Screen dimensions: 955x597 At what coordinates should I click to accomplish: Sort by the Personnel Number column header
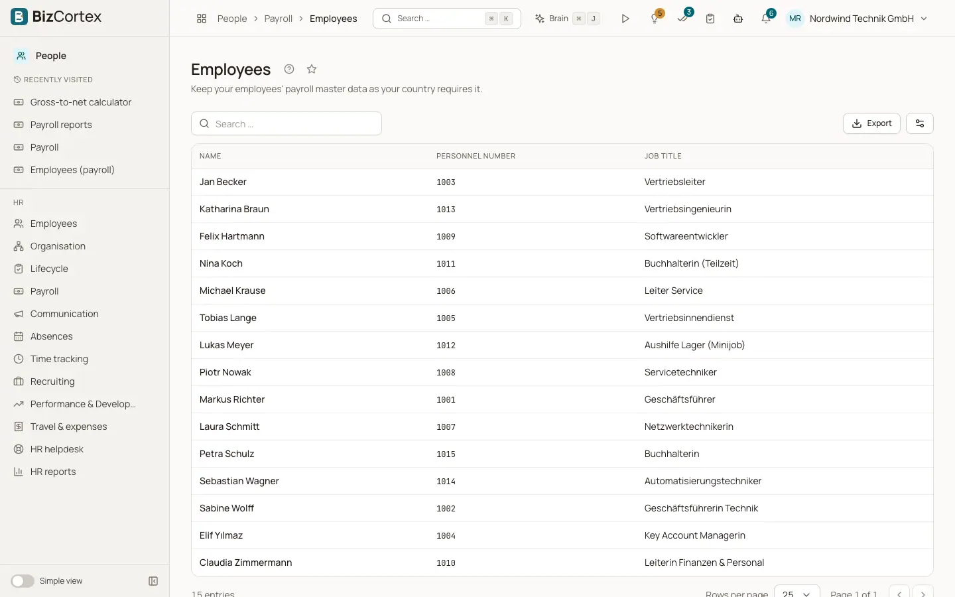(476, 156)
